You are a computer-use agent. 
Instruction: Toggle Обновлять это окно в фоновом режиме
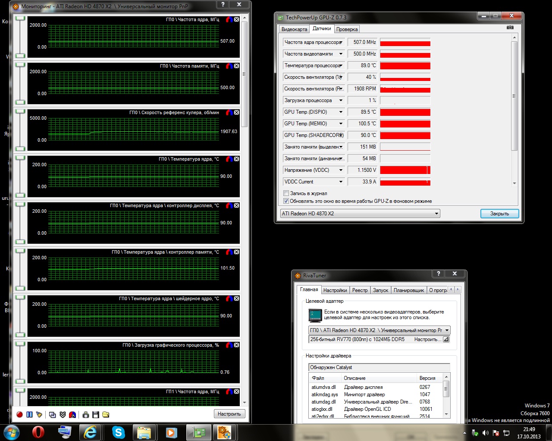286,201
